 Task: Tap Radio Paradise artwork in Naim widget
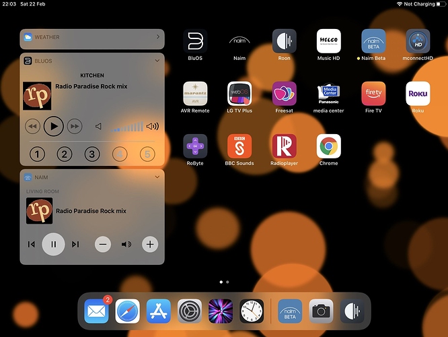click(x=40, y=211)
